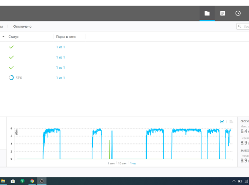The width and height of the screenshot is (249, 185).
Task: Expand hidden system tray icons chevron
Action: (x=234, y=181)
